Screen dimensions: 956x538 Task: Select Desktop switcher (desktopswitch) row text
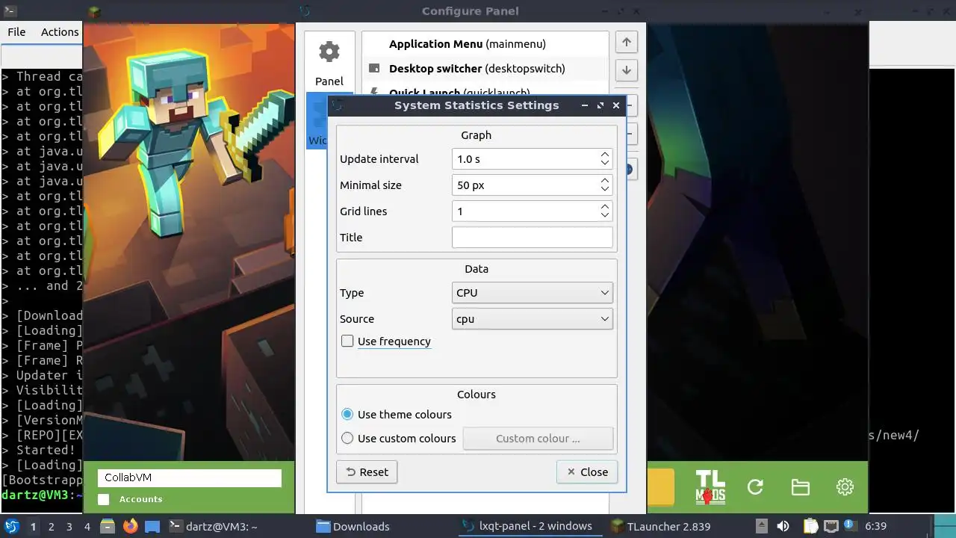tap(477, 69)
